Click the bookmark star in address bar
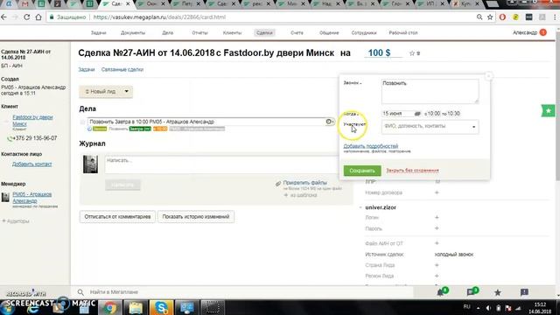Screen dimensions: 560x315 point(490,17)
